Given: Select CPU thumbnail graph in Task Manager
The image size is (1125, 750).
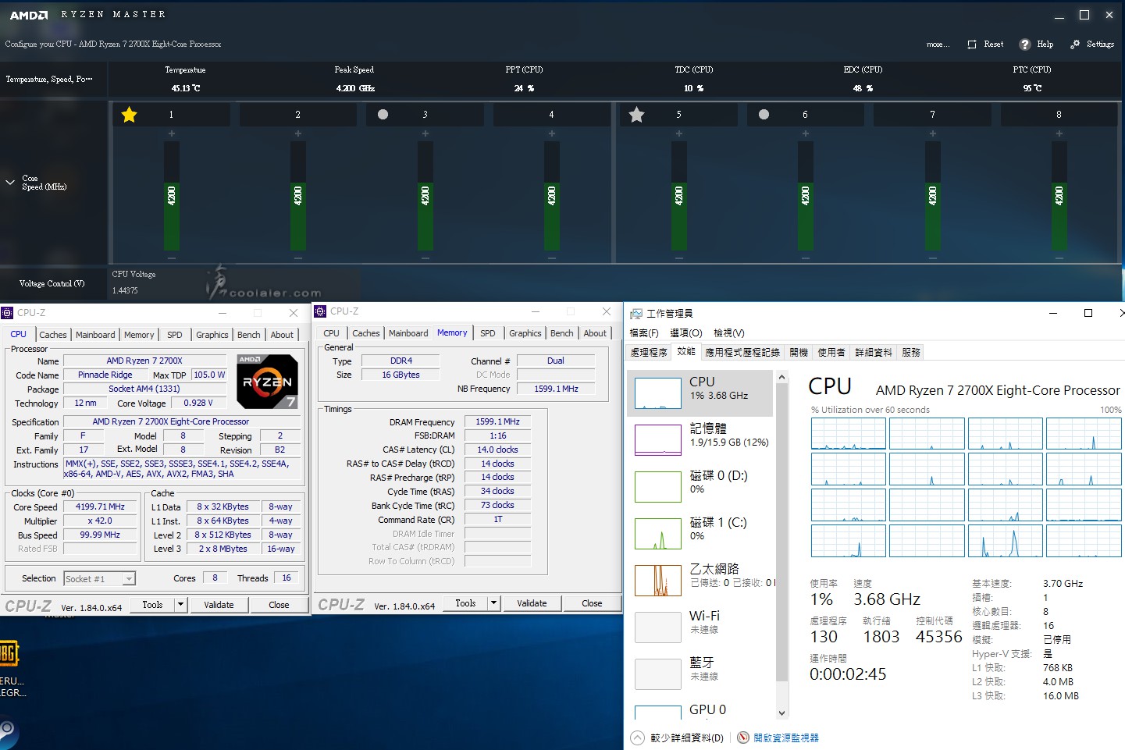Looking at the screenshot, I should pos(658,393).
